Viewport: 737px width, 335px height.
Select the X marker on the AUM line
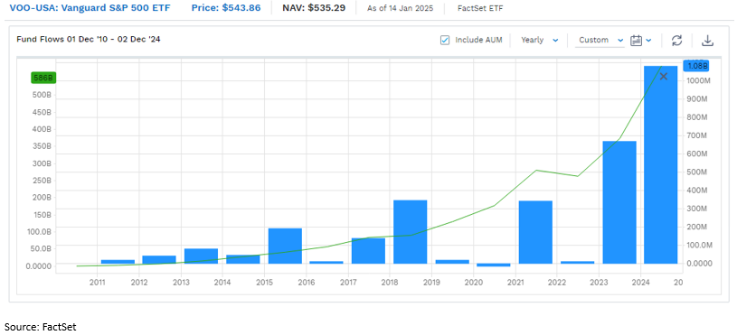click(x=664, y=76)
